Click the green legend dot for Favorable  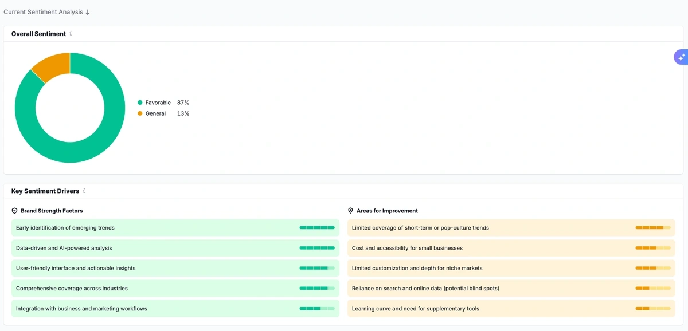[x=139, y=102]
